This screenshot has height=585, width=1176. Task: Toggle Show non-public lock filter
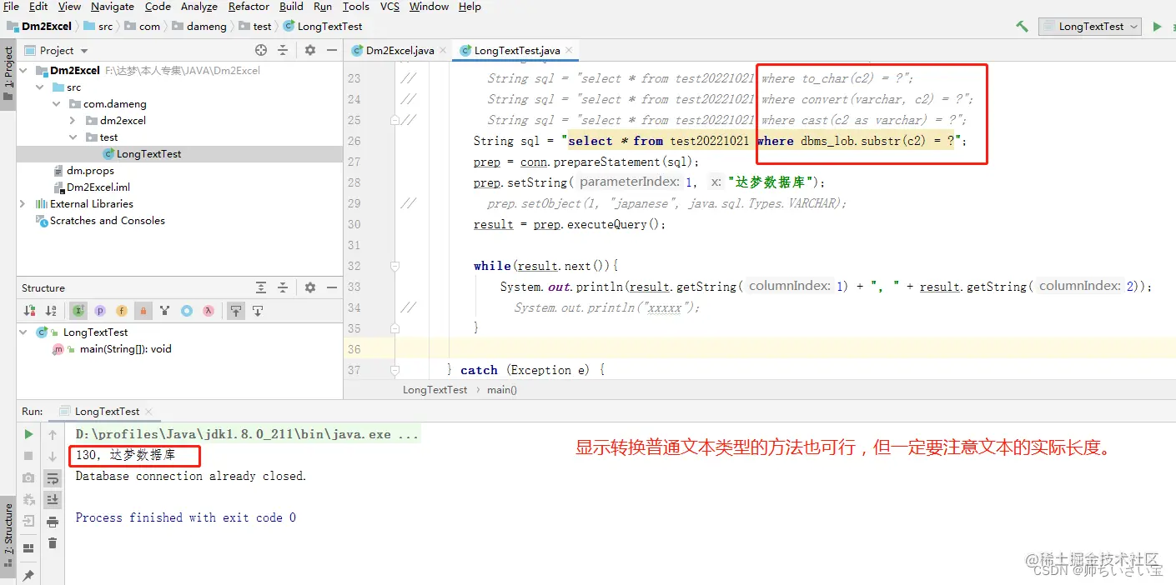pos(143,311)
